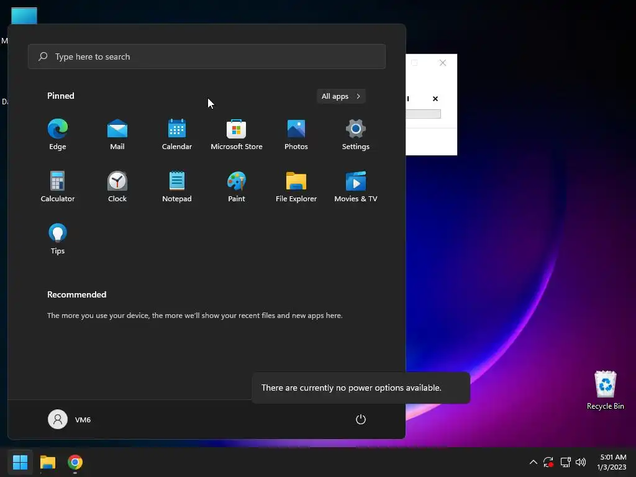Select the Recycle Bin on the desktop
Image resolution: width=636 pixels, height=477 pixels.
(605, 390)
